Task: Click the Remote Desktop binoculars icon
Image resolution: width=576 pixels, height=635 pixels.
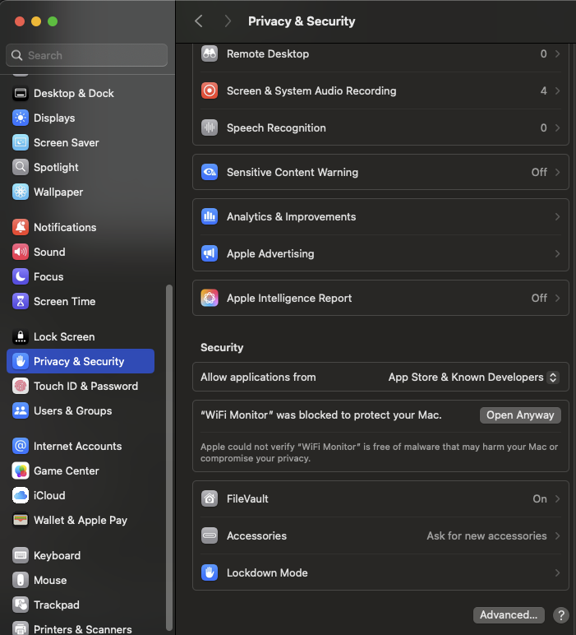Action: (210, 53)
